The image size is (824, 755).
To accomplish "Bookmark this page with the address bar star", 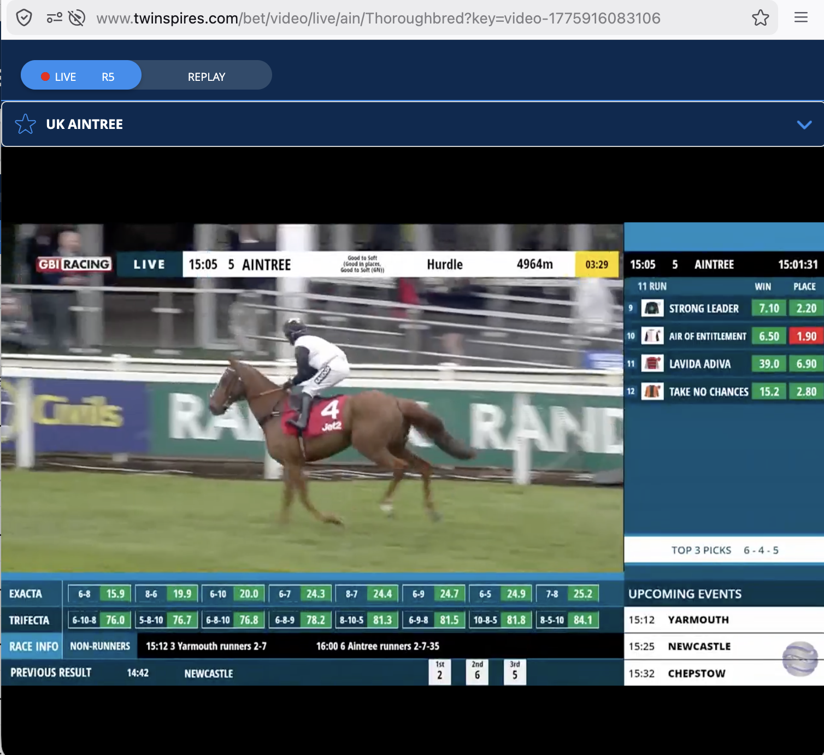I will (x=761, y=18).
